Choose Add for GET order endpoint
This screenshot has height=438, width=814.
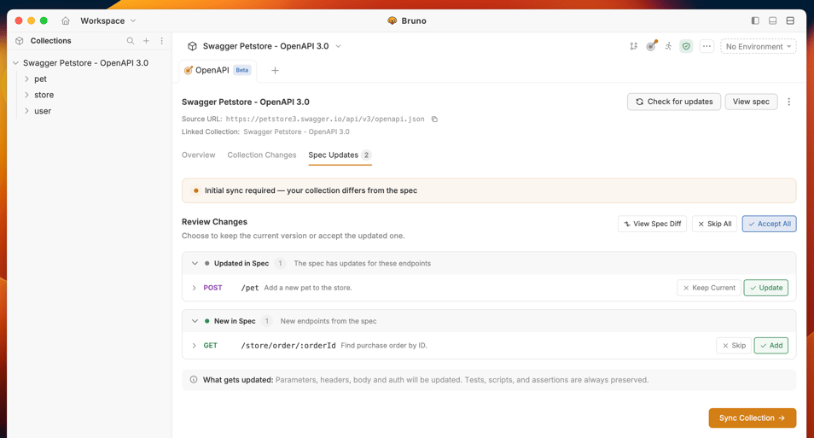[771, 346]
